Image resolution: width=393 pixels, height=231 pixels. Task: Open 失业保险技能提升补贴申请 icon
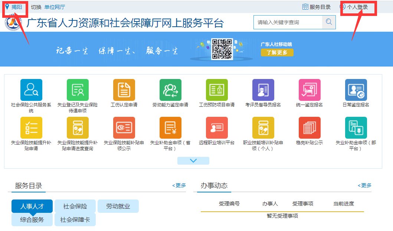click(x=31, y=128)
